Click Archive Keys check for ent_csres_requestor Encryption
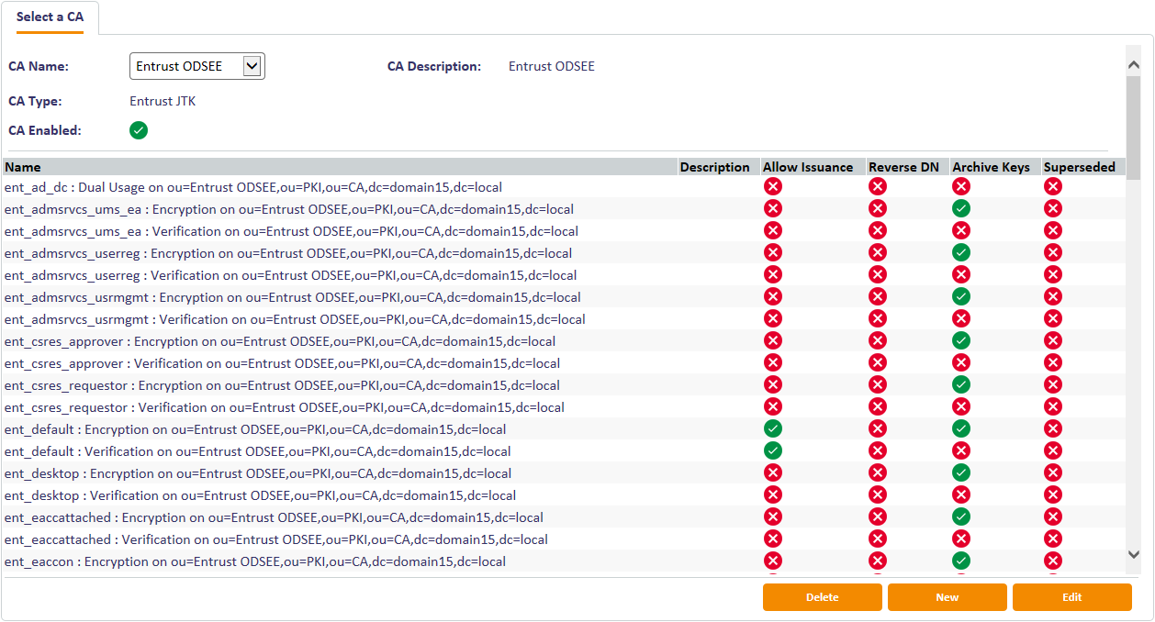This screenshot has width=1155, height=622. 961,384
